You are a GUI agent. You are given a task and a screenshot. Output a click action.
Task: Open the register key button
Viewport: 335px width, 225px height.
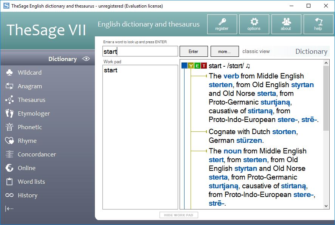(222, 24)
